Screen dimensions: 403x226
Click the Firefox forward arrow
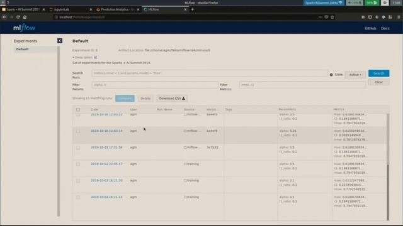click(11, 17)
